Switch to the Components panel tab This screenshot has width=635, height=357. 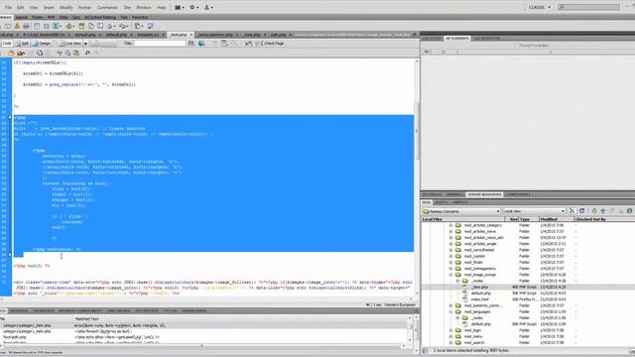(518, 194)
